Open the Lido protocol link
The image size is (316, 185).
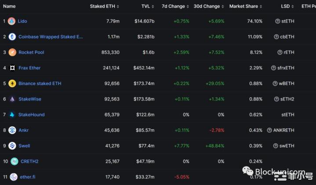point(22,21)
